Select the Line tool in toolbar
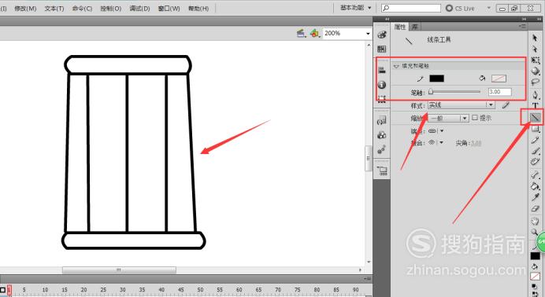Image resolution: width=545 pixels, height=297 pixels. (x=536, y=118)
